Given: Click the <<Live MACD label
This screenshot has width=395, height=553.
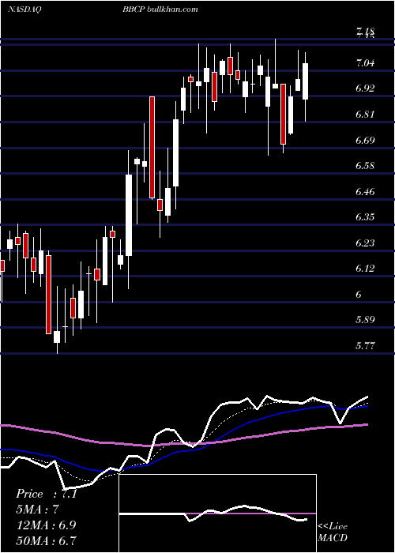Looking at the screenshot, I should coord(333,532).
